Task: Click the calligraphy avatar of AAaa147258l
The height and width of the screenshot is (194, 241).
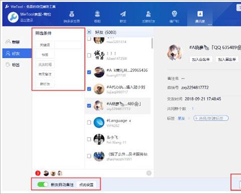Action: [x=99, y=55]
